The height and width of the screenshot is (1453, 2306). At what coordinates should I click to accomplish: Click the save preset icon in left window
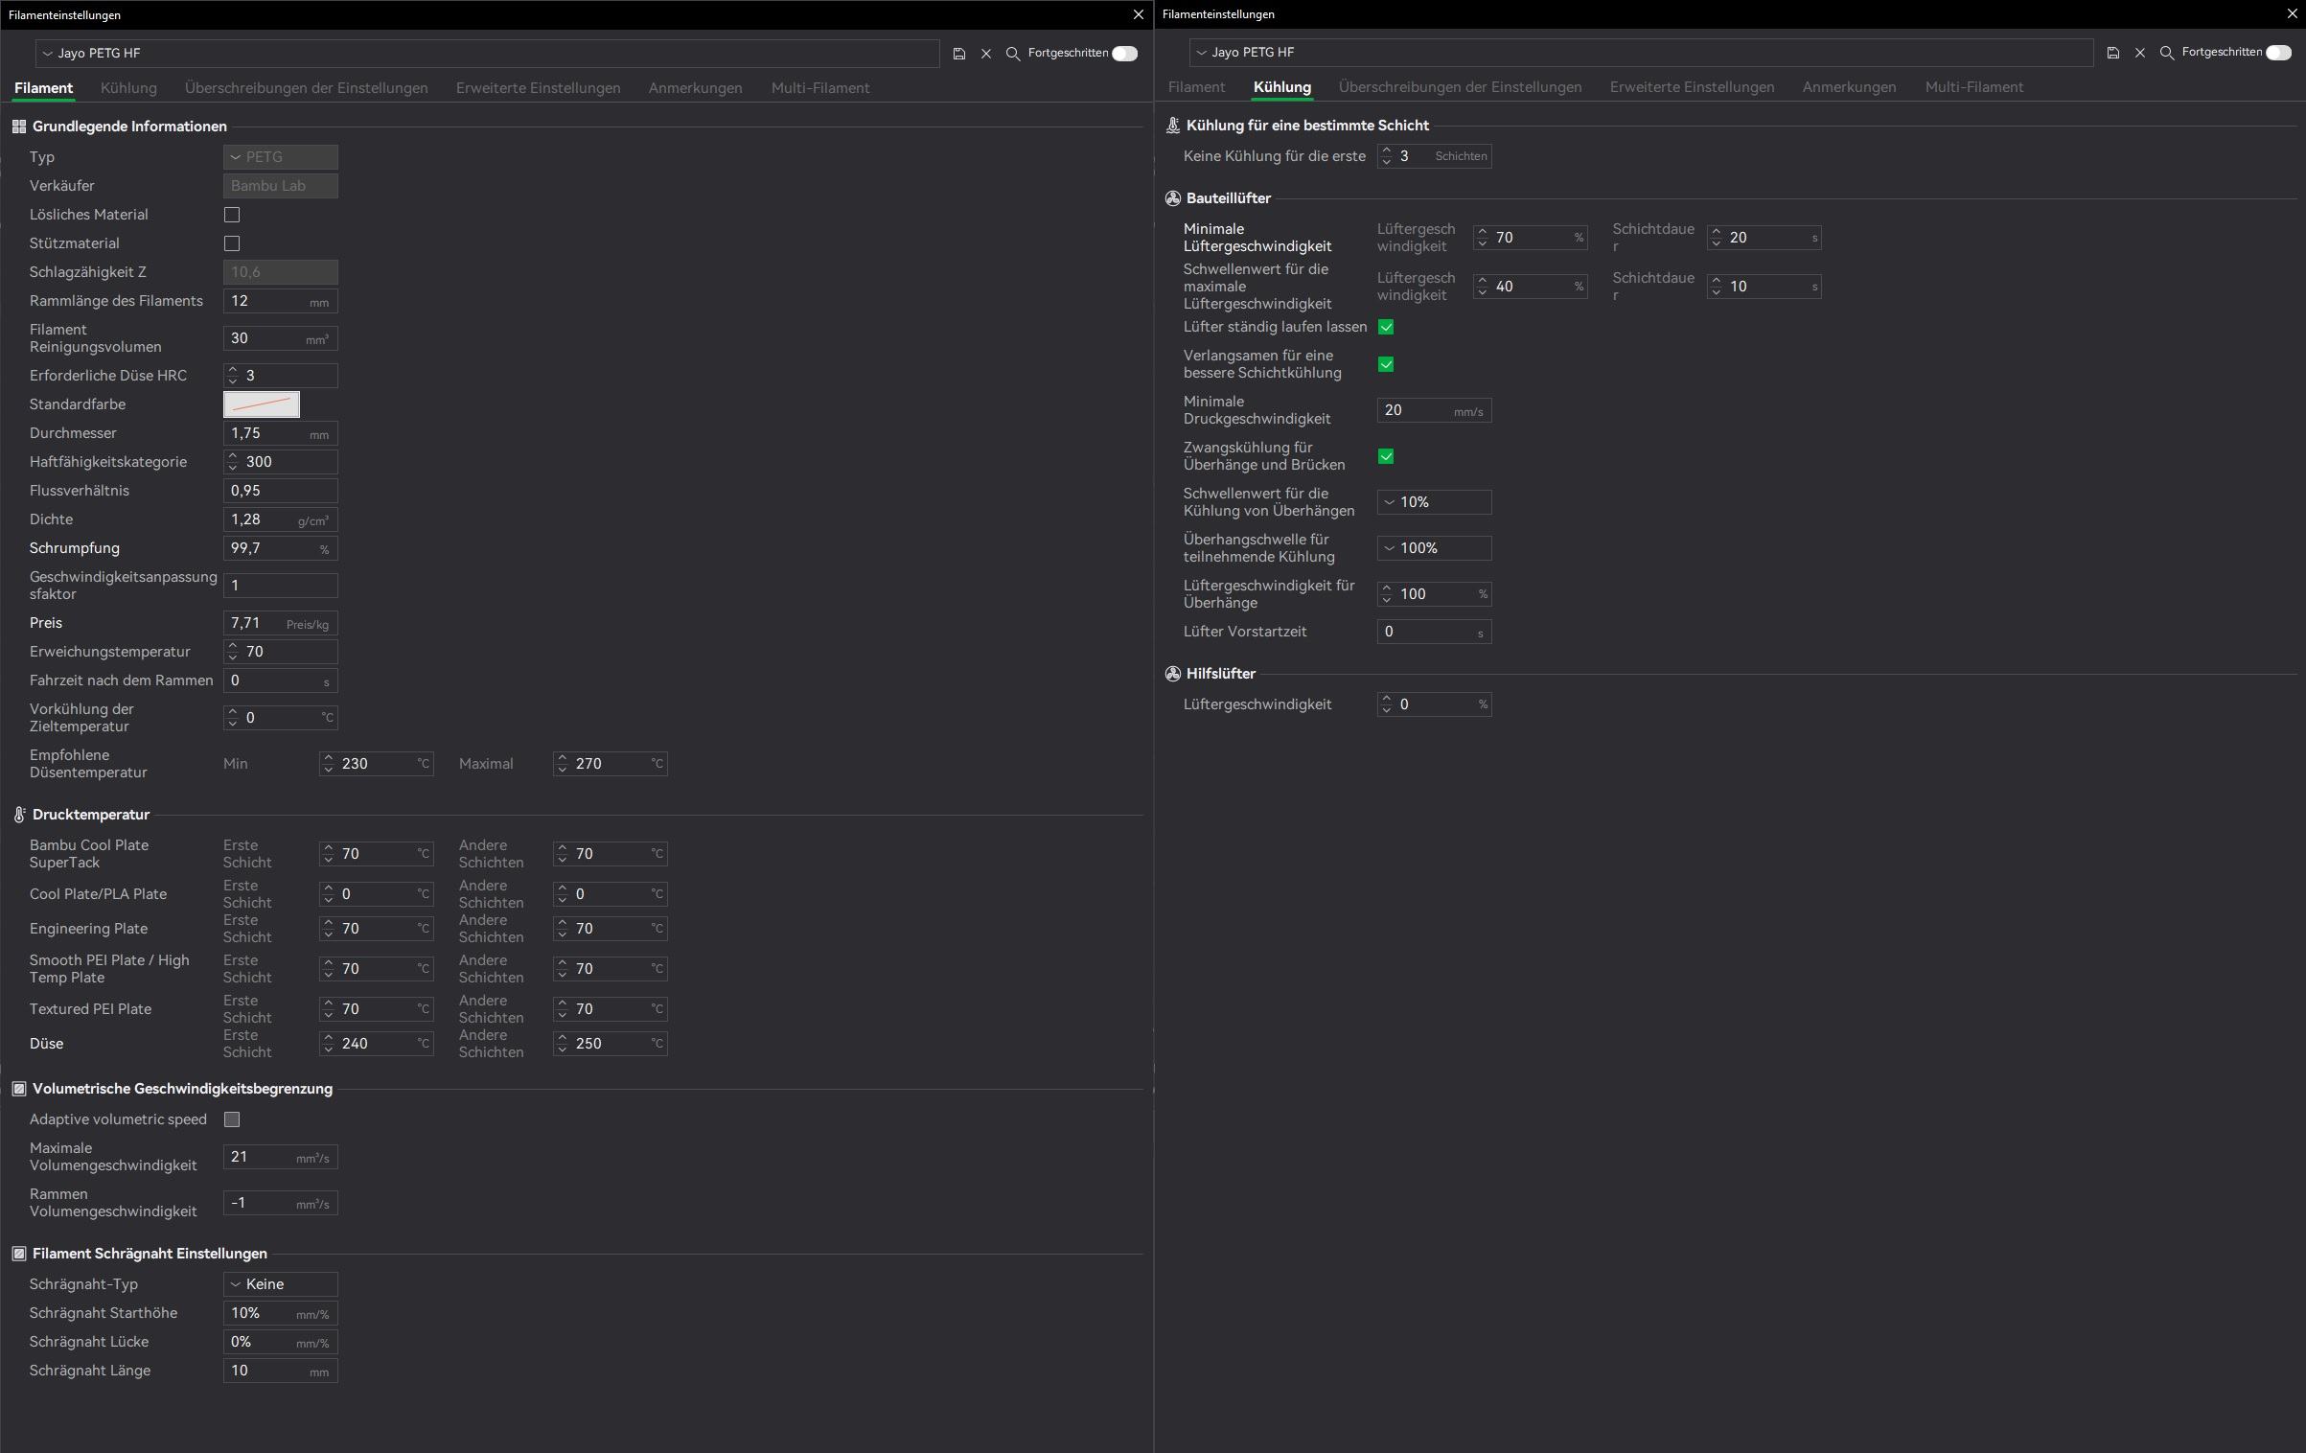(958, 54)
